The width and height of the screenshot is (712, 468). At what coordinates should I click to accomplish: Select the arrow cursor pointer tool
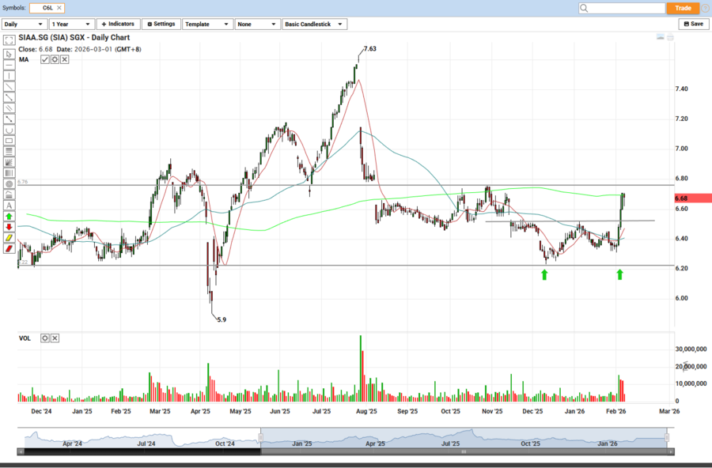coord(9,54)
